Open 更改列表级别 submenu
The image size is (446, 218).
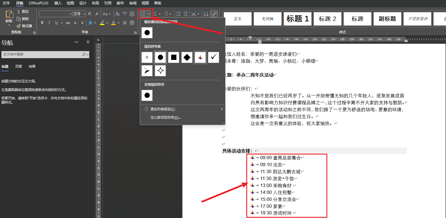click(x=183, y=109)
